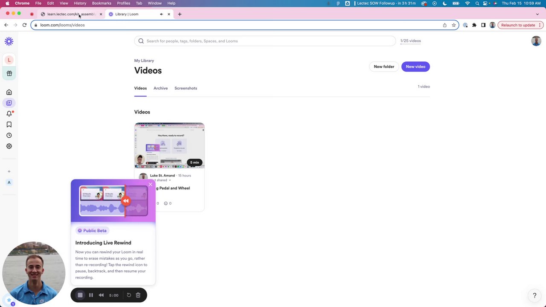Open macOS Spotlight search icon
Viewport: 546px width, 307px height.
click(477, 3)
